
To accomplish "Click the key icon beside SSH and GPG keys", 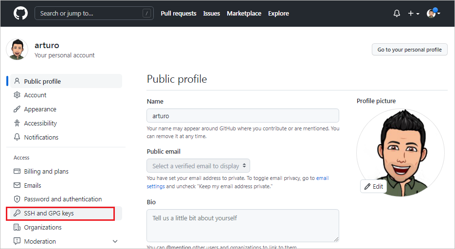I will pyautogui.click(x=17, y=213).
